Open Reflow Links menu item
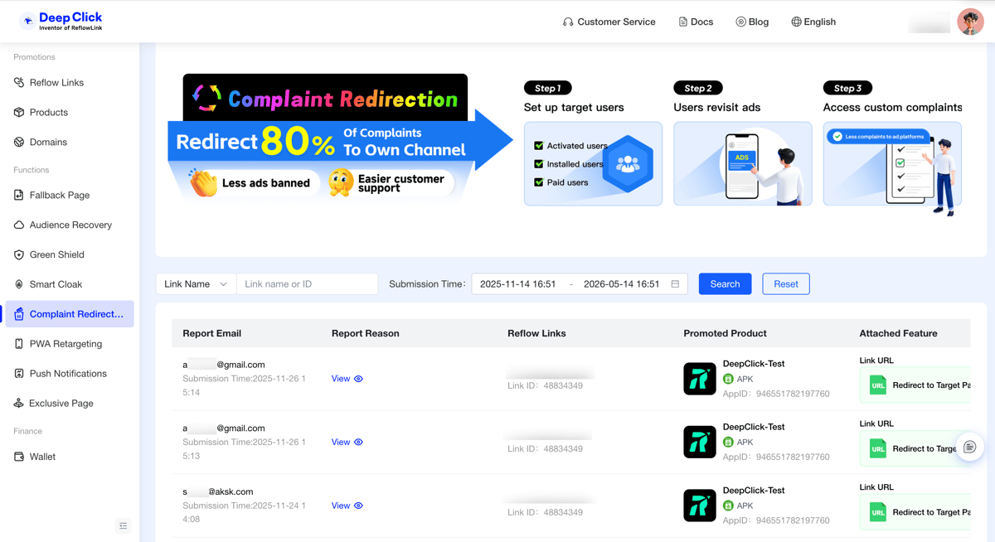995x542 pixels. (70, 83)
